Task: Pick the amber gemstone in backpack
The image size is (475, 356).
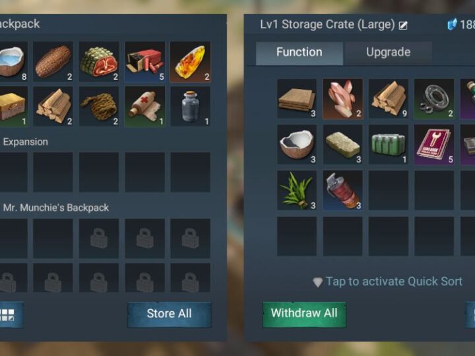Action: point(190,62)
